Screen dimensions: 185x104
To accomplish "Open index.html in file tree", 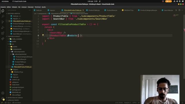I will pyautogui.click(x=16, y=85).
